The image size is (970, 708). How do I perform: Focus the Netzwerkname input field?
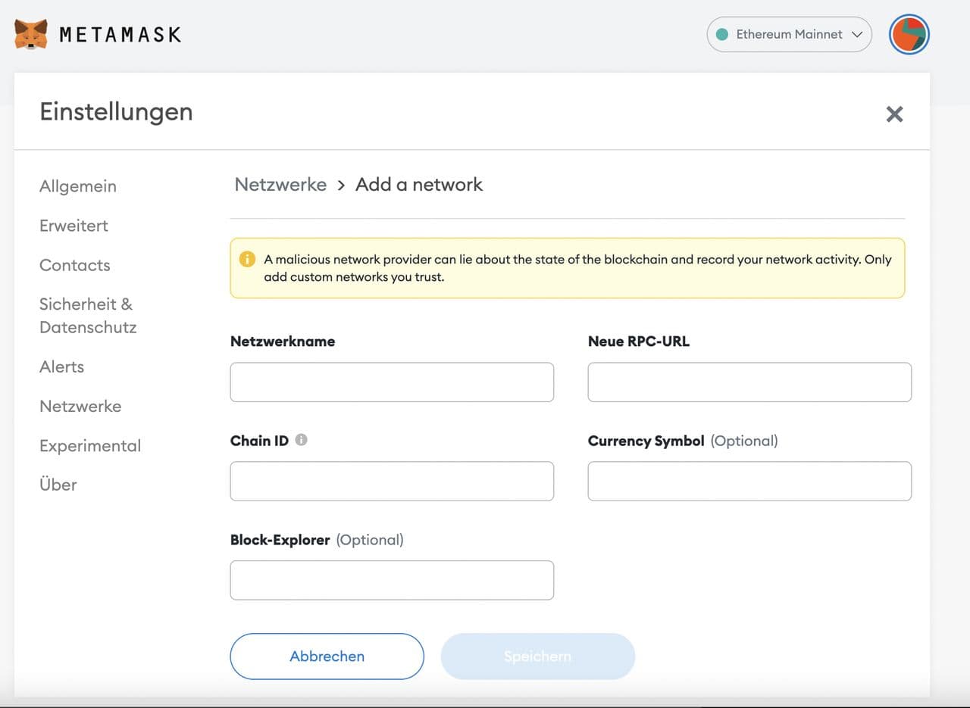tap(392, 382)
